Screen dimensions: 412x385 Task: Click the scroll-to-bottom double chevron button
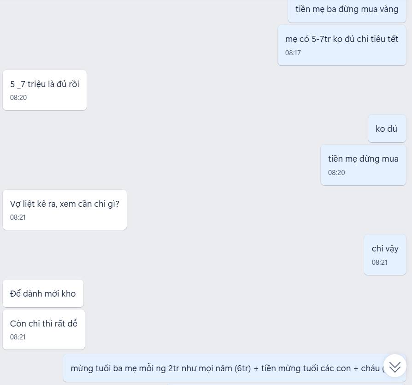(394, 366)
